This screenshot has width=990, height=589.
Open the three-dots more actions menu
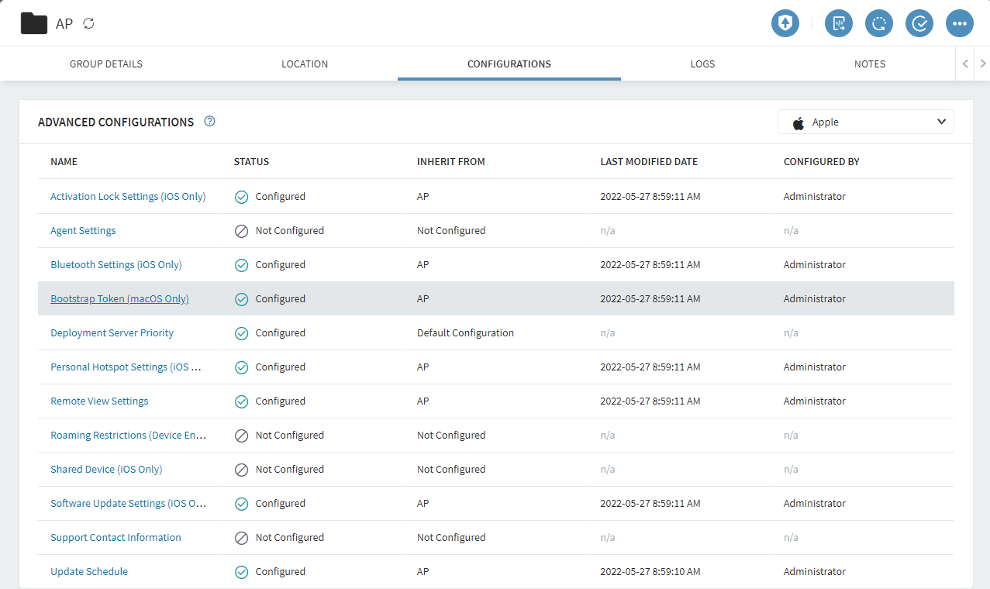click(x=959, y=23)
